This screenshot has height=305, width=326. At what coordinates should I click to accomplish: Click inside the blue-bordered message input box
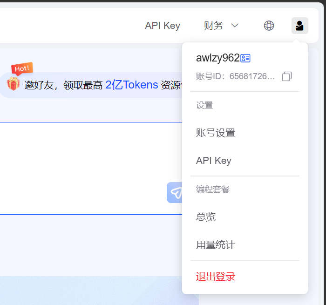(84, 168)
